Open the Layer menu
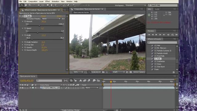This screenshot has width=197, height=111. tap(41, 2)
